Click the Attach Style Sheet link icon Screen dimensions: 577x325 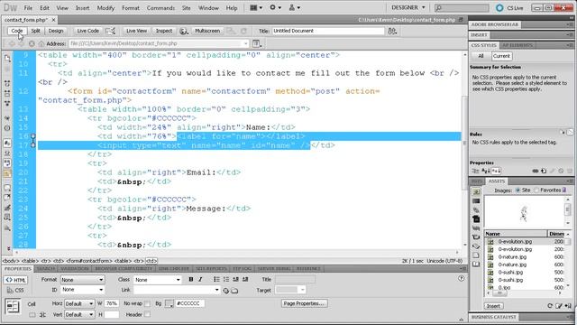[536, 171]
